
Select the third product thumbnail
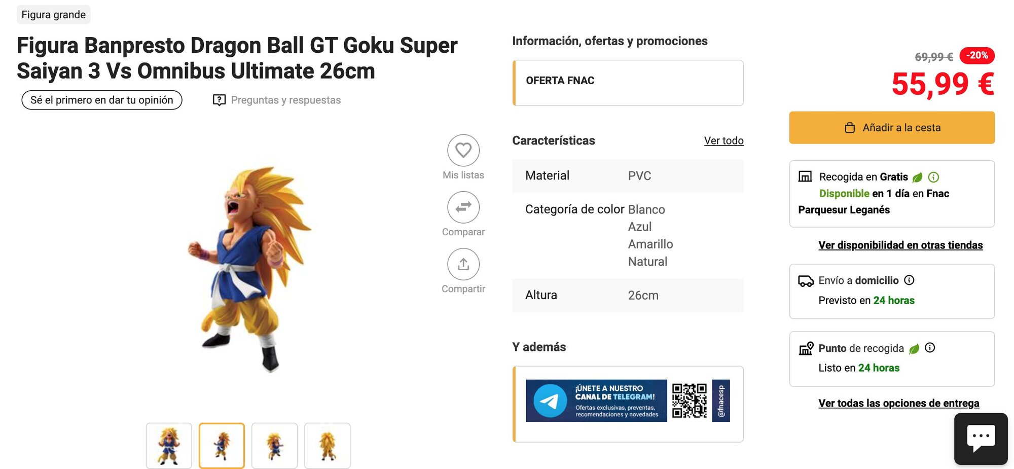coord(274,446)
